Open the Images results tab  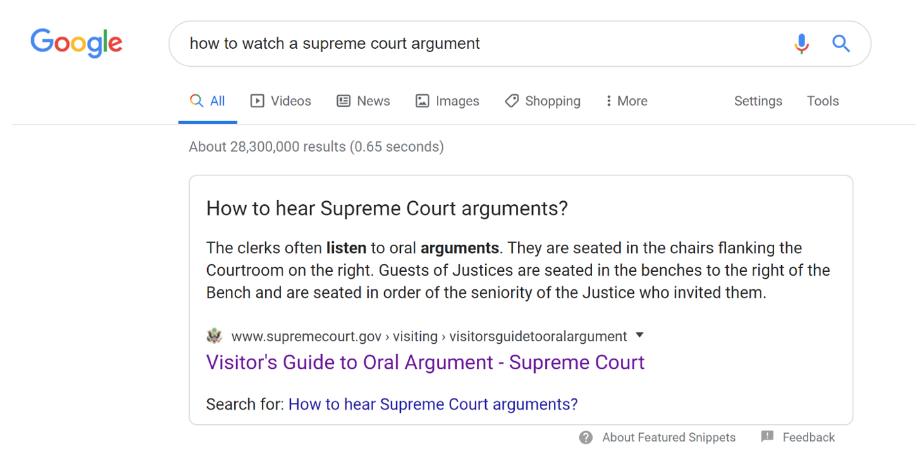coord(447,101)
